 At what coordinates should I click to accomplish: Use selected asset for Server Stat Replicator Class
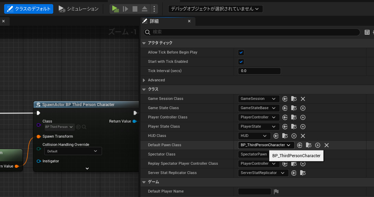[294, 173]
